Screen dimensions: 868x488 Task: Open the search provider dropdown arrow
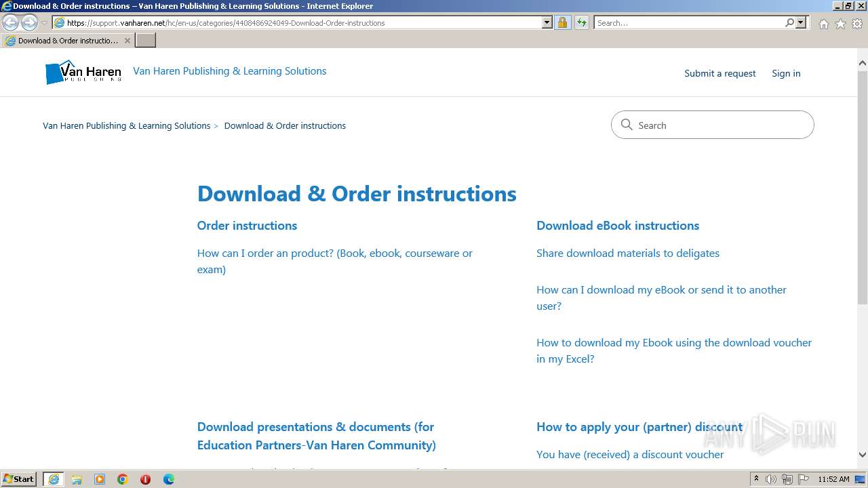(x=801, y=22)
